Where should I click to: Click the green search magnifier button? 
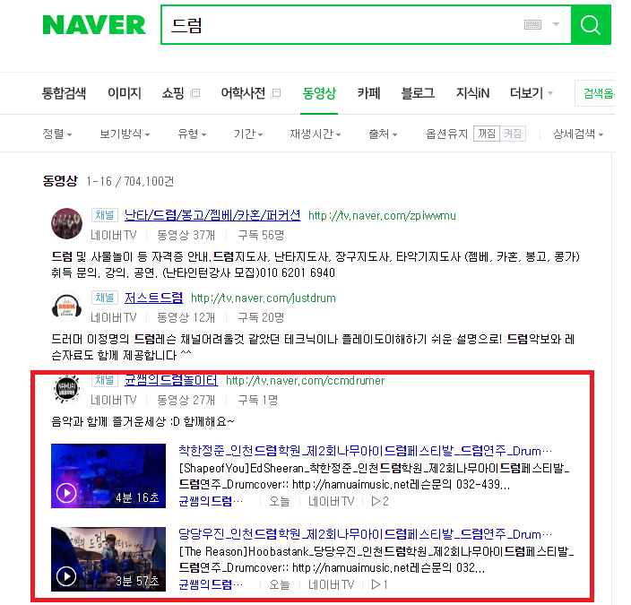[x=591, y=25]
